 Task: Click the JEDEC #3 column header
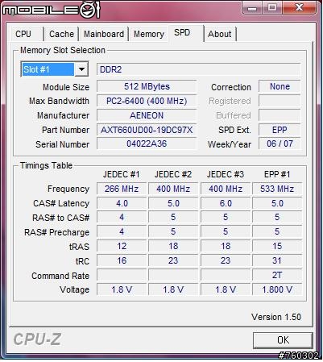(226, 174)
